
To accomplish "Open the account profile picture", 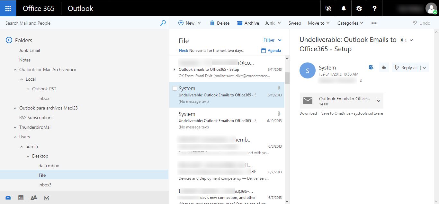I will click(x=431, y=8).
